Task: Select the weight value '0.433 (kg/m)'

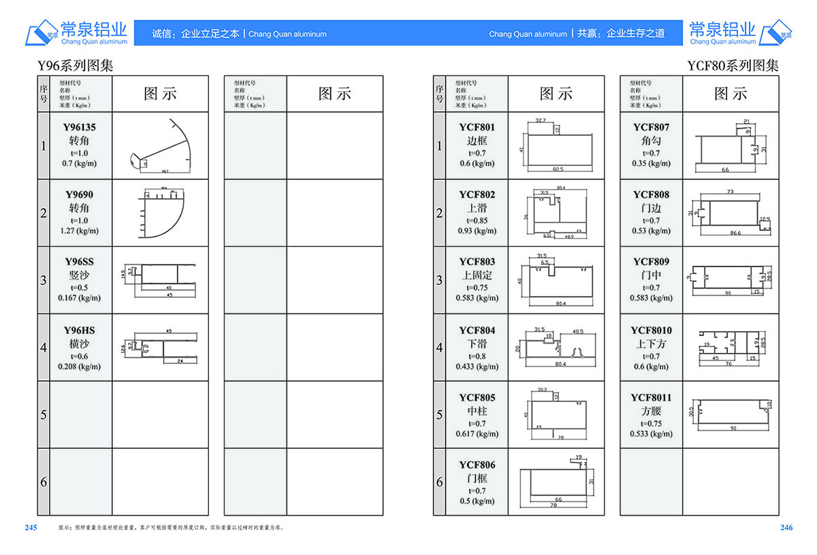Action: pos(477,367)
